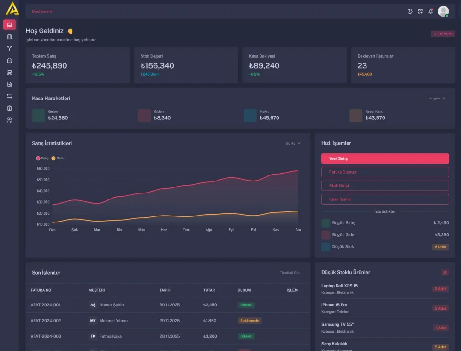Click the golden A logo in sidebar
Viewport: 461px width, 351px height.
point(12,8)
